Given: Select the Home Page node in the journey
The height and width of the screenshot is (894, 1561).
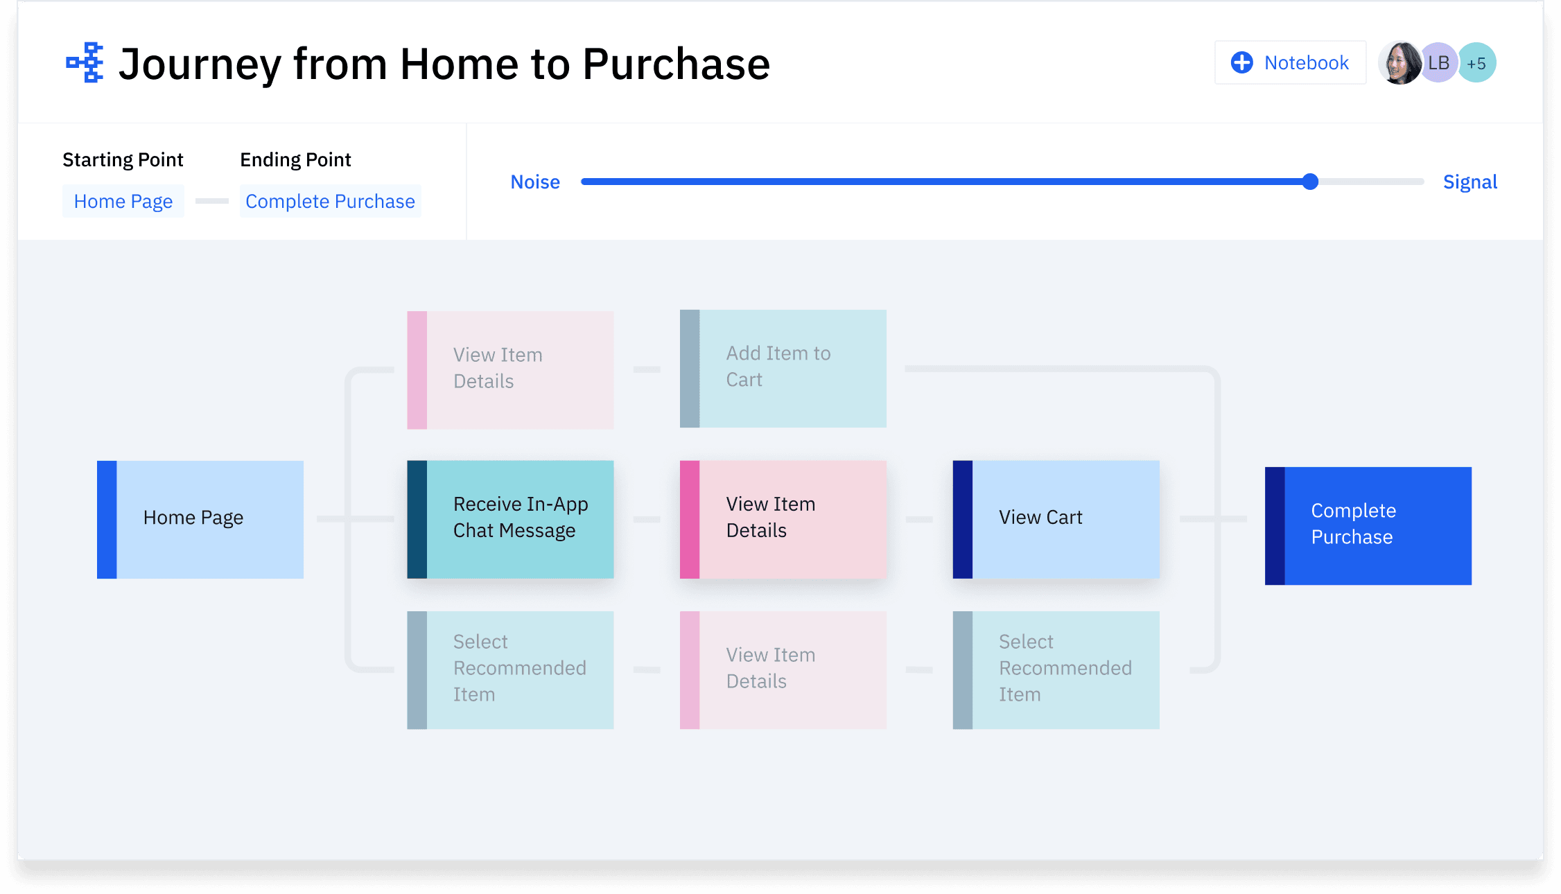Looking at the screenshot, I should point(200,518).
